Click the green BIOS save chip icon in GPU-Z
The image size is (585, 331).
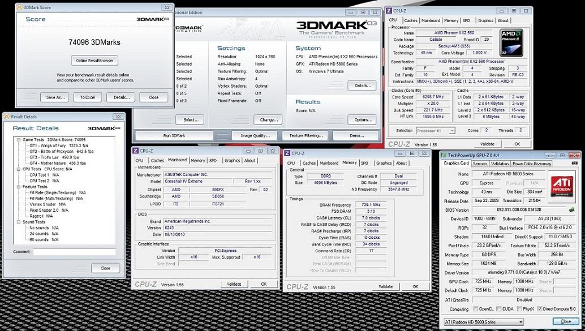[x=571, y=210]
